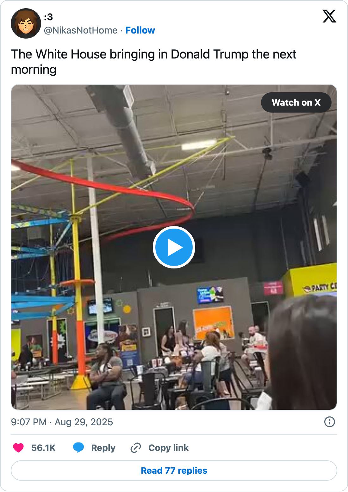This screenshot has width=348, height=492.
Task: Click the copy link chain icon
Action: [136, 448]
